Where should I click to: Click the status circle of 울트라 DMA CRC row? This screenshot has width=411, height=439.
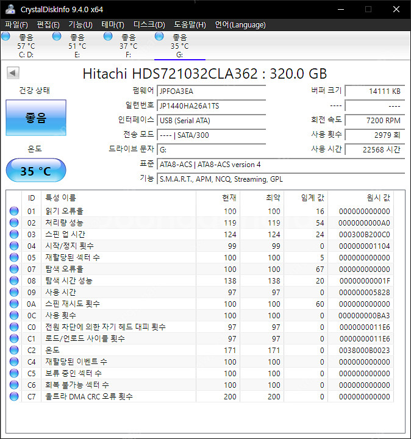(x=14, y=396)
